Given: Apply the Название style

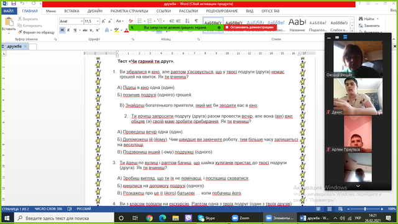Looking at the screenshot, I should pos(297,25).
